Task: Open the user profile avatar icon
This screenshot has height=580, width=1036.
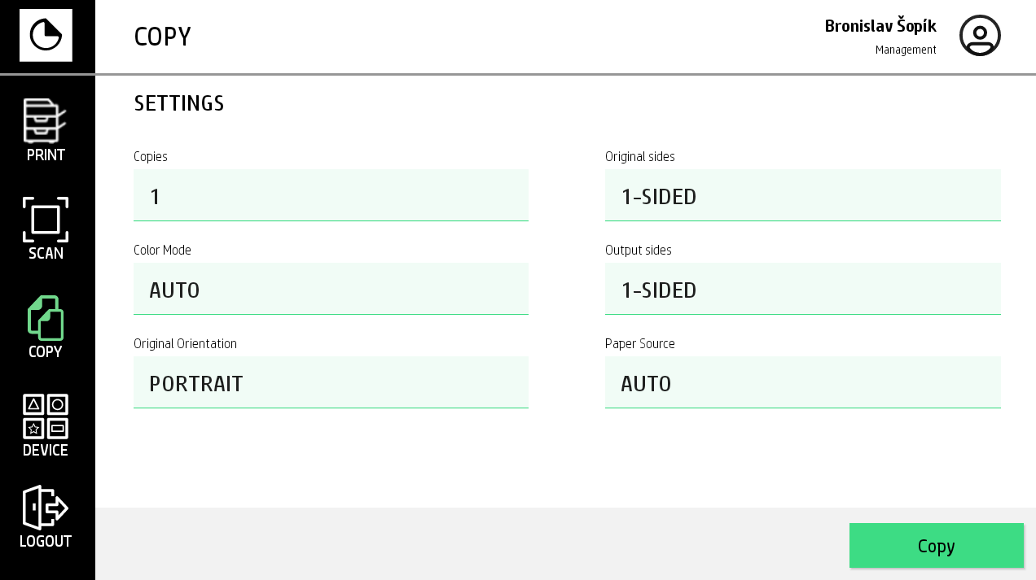Action: (x=980, y=36)
